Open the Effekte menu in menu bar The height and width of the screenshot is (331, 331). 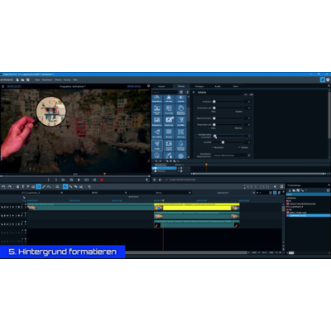click(x=58, y=79)
